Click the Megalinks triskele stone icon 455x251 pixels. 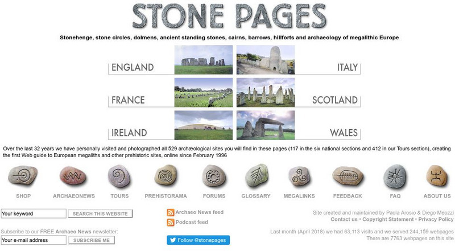coord(299,176)
